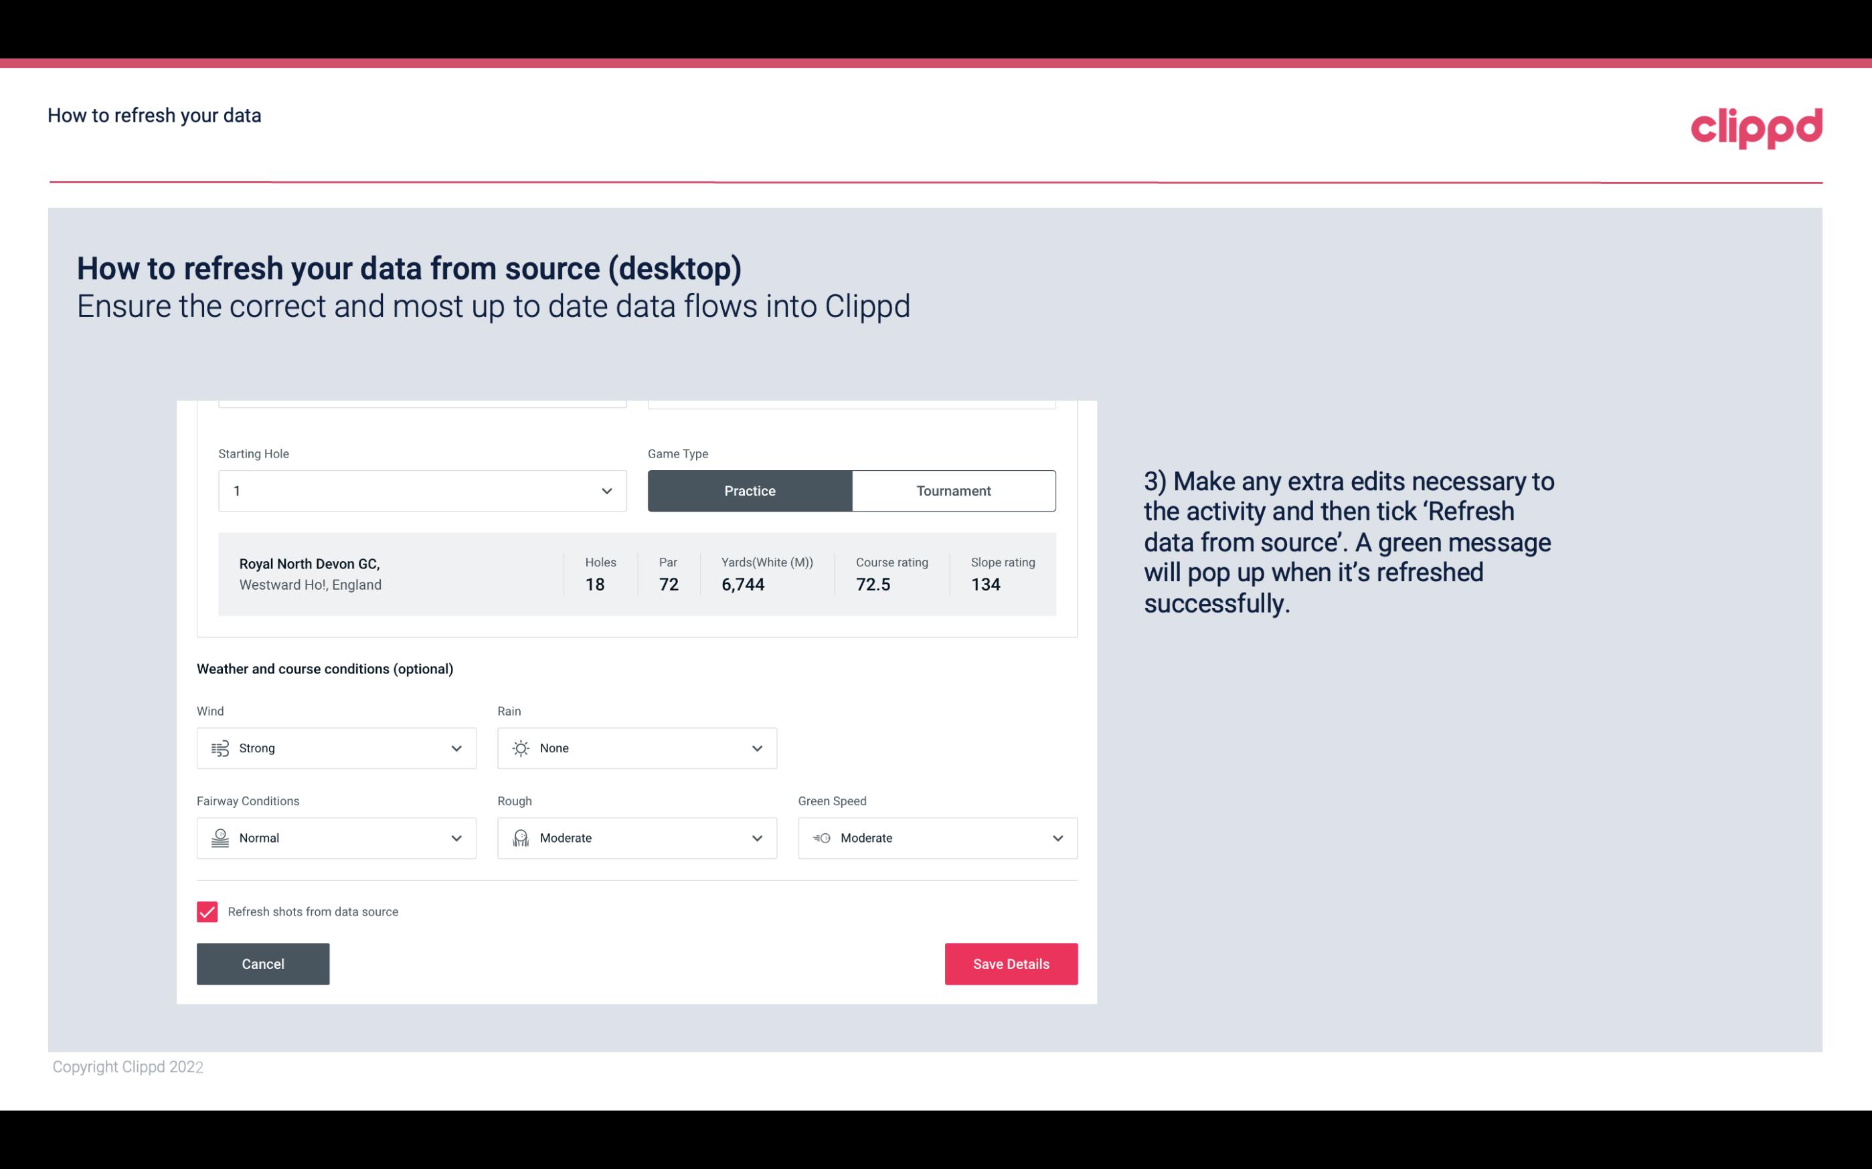1872x1169 pixels.
Task: View Royal North Devon GC course details
Action: pos(636,574)
